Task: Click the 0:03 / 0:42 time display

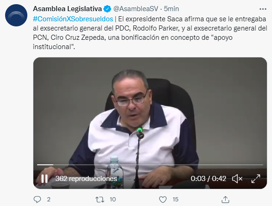Action: 209,179
